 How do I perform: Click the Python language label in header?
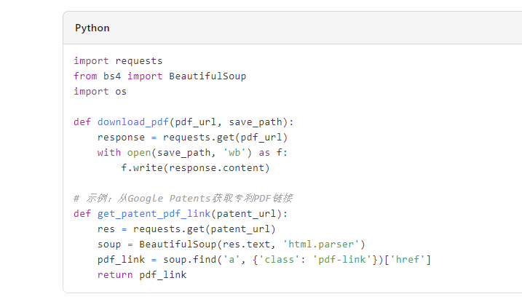click(x=92, y=28)
